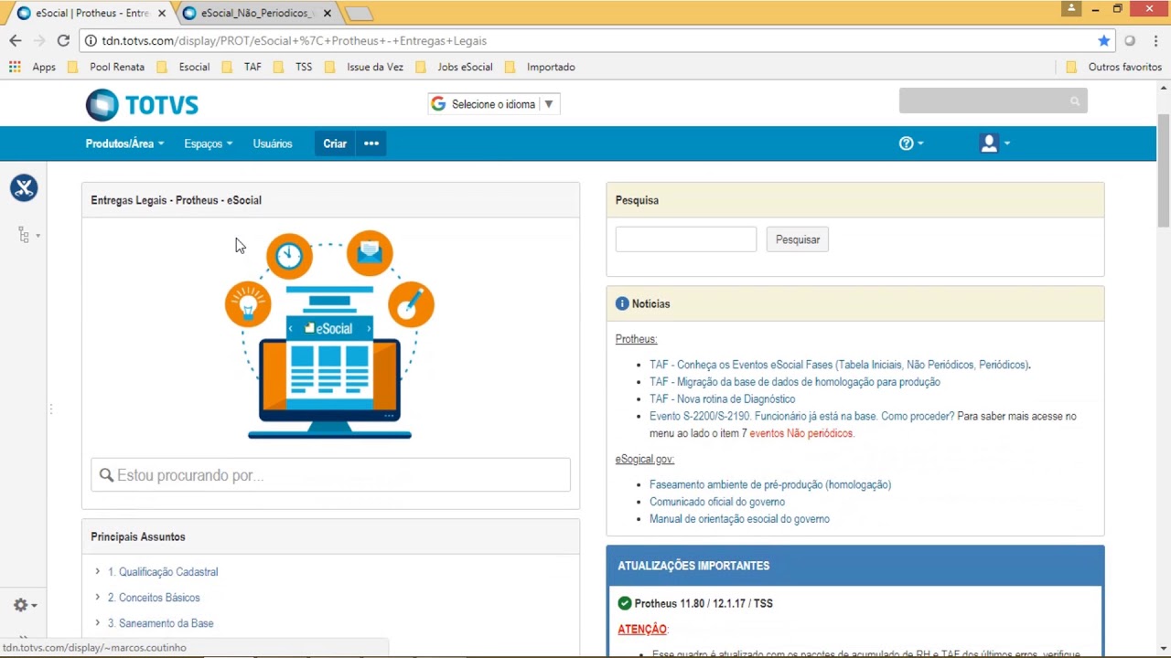This screenshot has height=658, width=1171.
Task: Bookmark page with the blue star icon
Action: coord(1104,40)
